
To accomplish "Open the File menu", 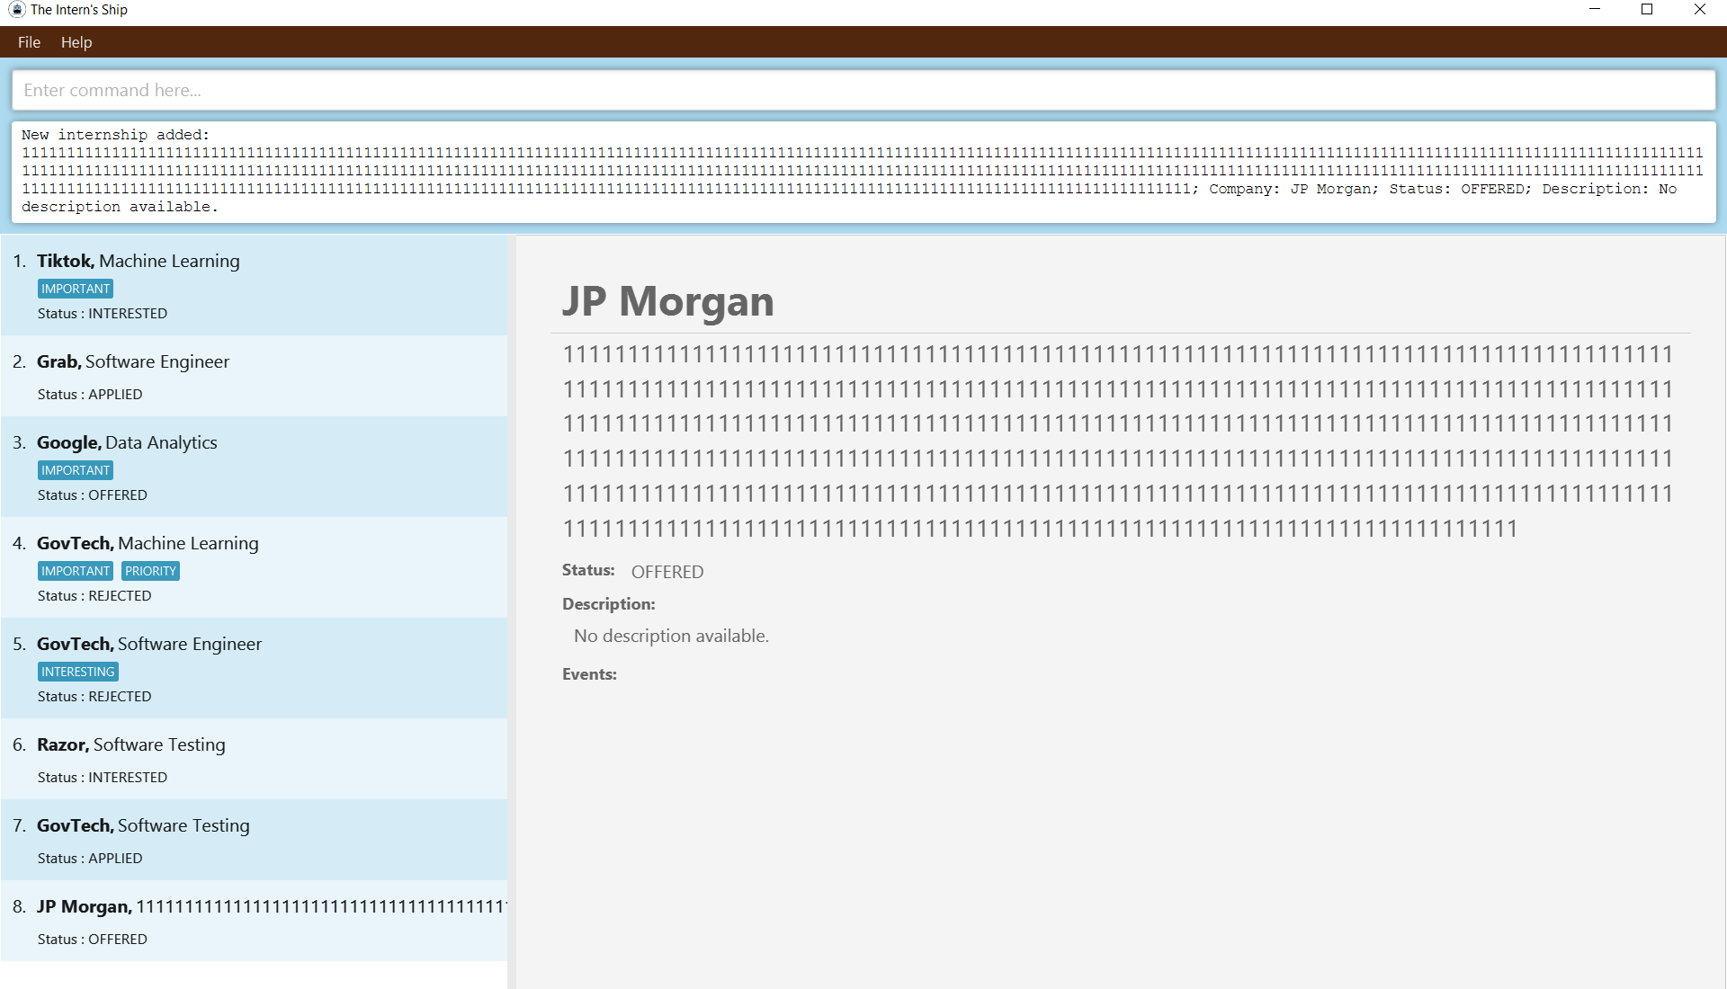I will tap(29, 42).
